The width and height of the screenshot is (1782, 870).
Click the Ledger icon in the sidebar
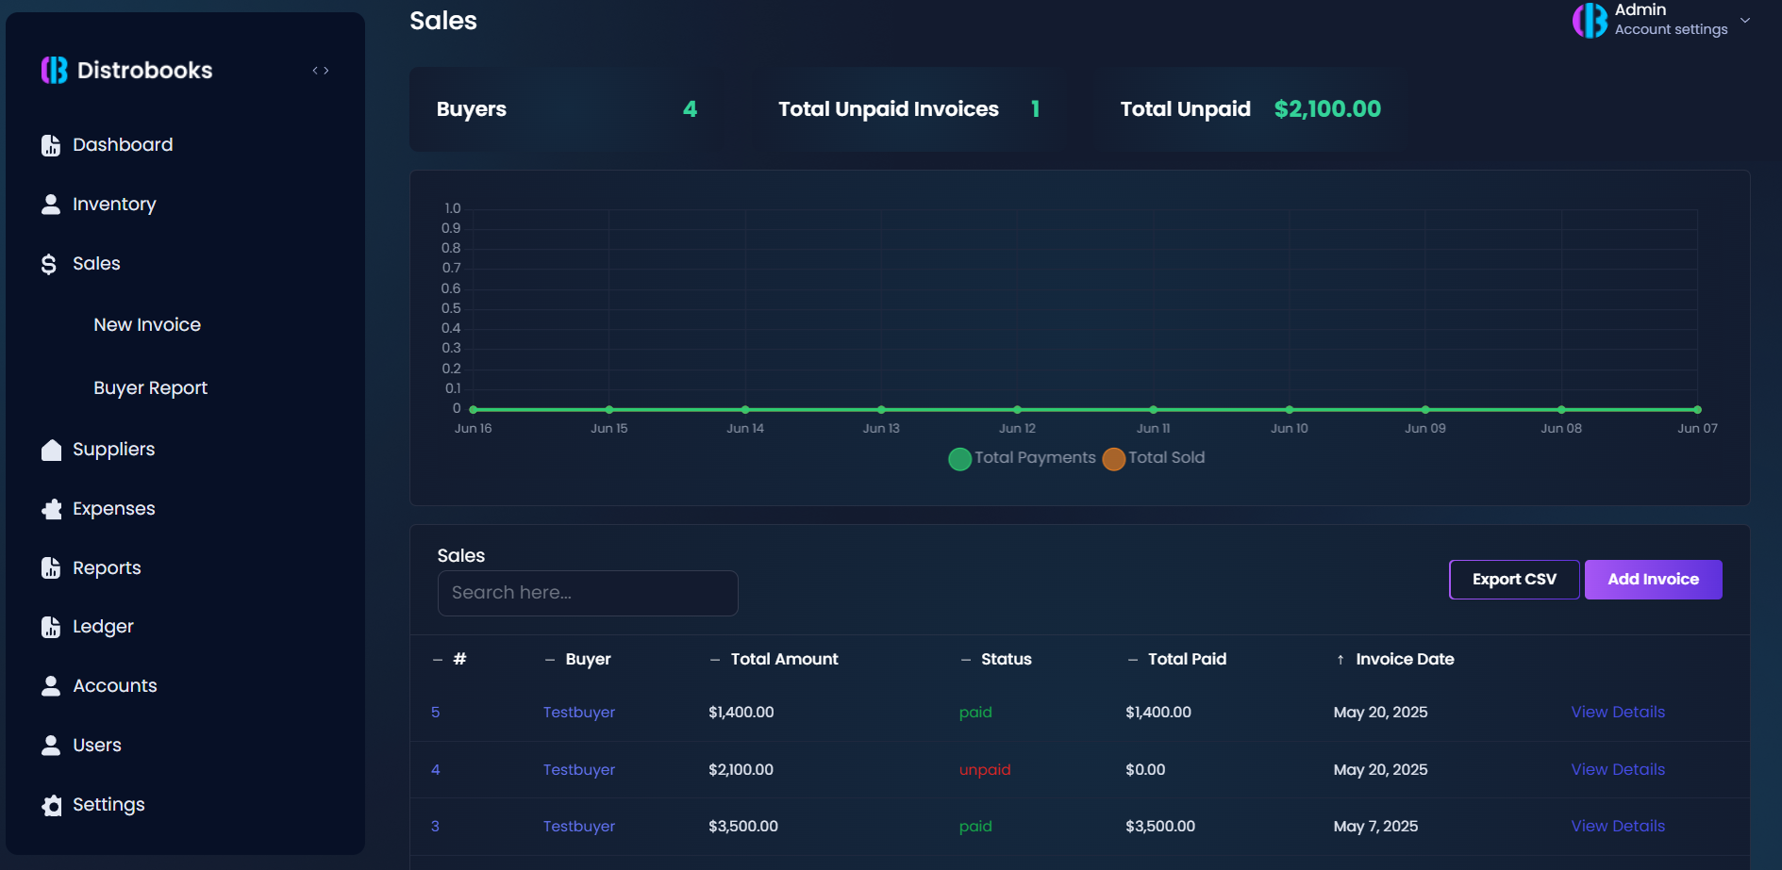tap(51, 626)
